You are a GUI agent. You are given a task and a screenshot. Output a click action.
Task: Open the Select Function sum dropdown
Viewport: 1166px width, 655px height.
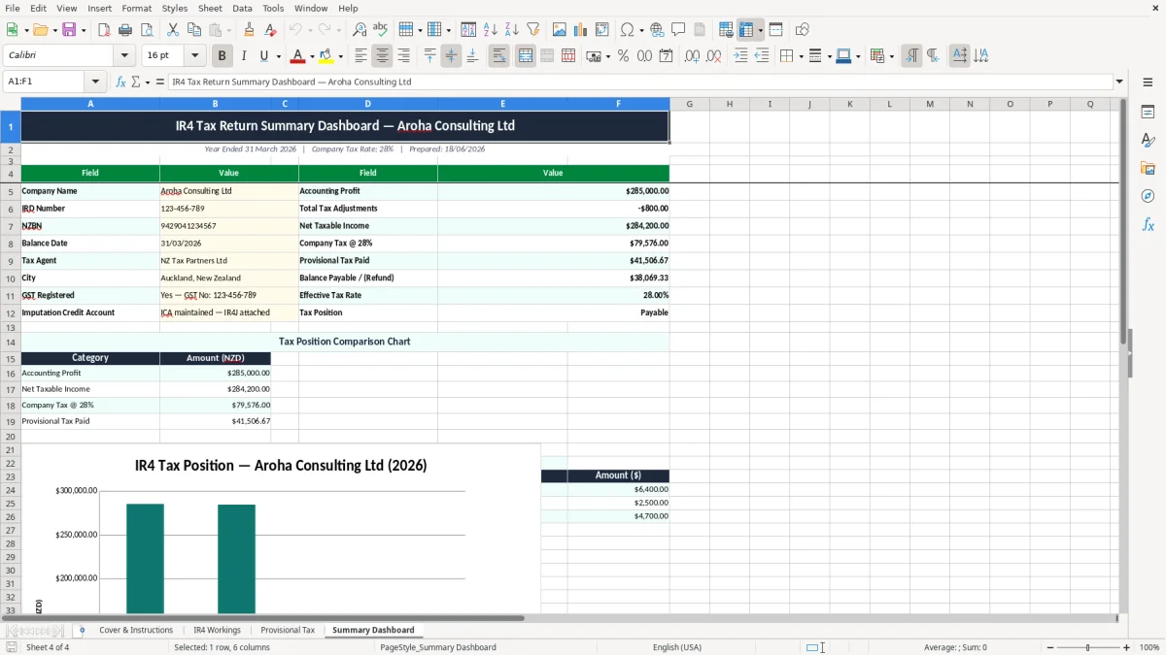click(148, 82)
